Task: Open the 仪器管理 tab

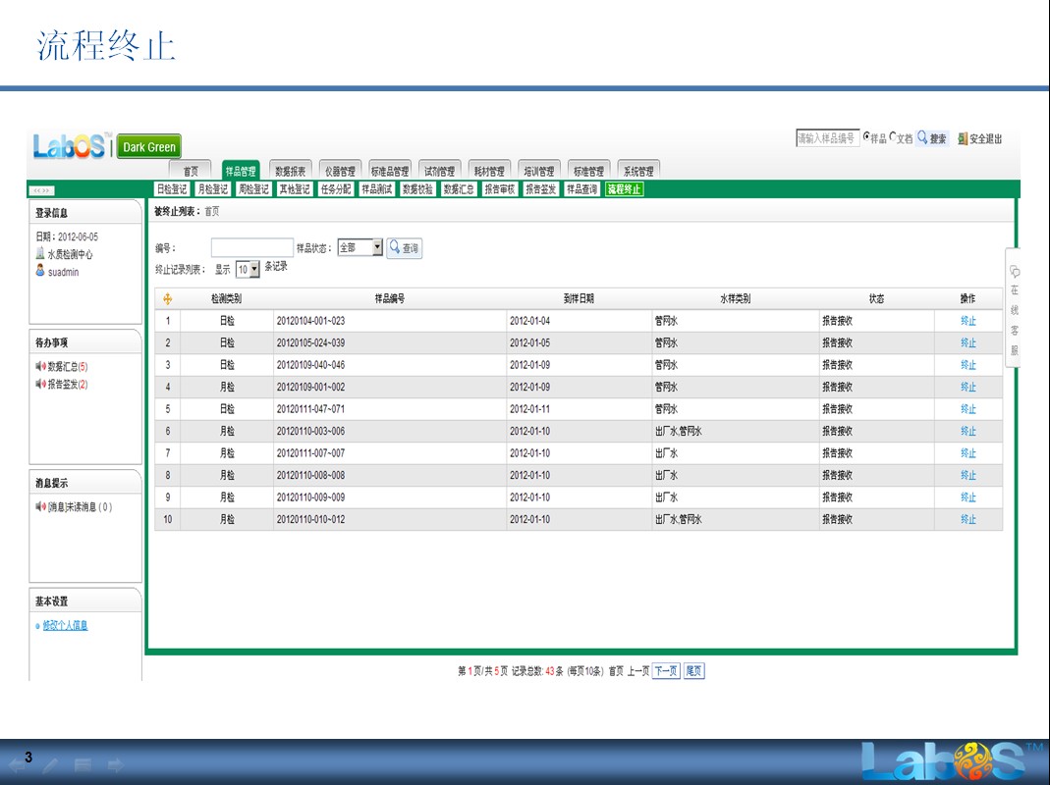Action: tap(340, 171)
